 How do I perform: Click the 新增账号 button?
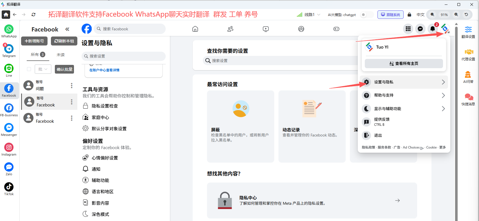34,41
